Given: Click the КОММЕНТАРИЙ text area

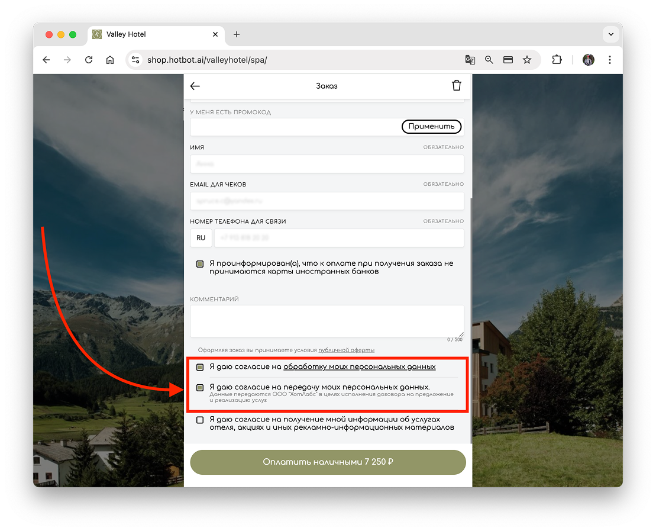Looking at the screenshot, I should [x=327, y=321].
